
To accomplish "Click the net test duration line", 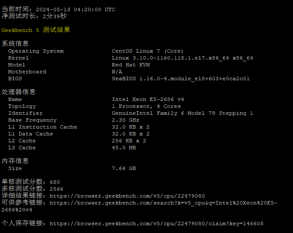I will 34,16.
